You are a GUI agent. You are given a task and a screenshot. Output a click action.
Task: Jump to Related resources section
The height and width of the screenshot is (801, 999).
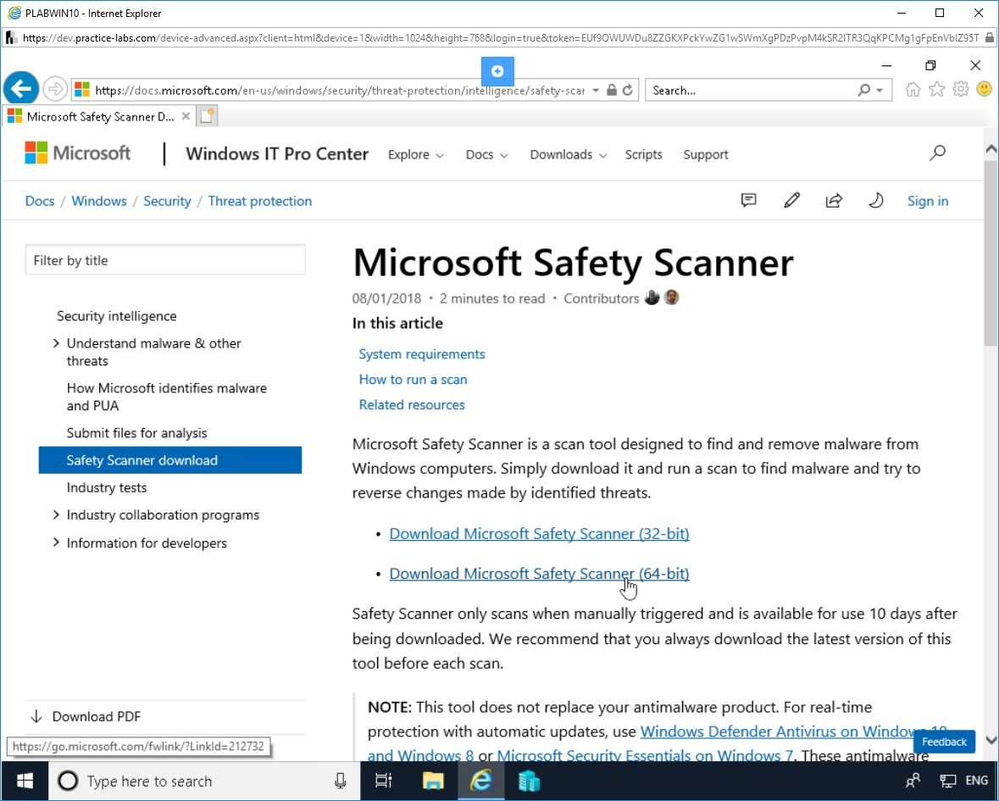412,404
